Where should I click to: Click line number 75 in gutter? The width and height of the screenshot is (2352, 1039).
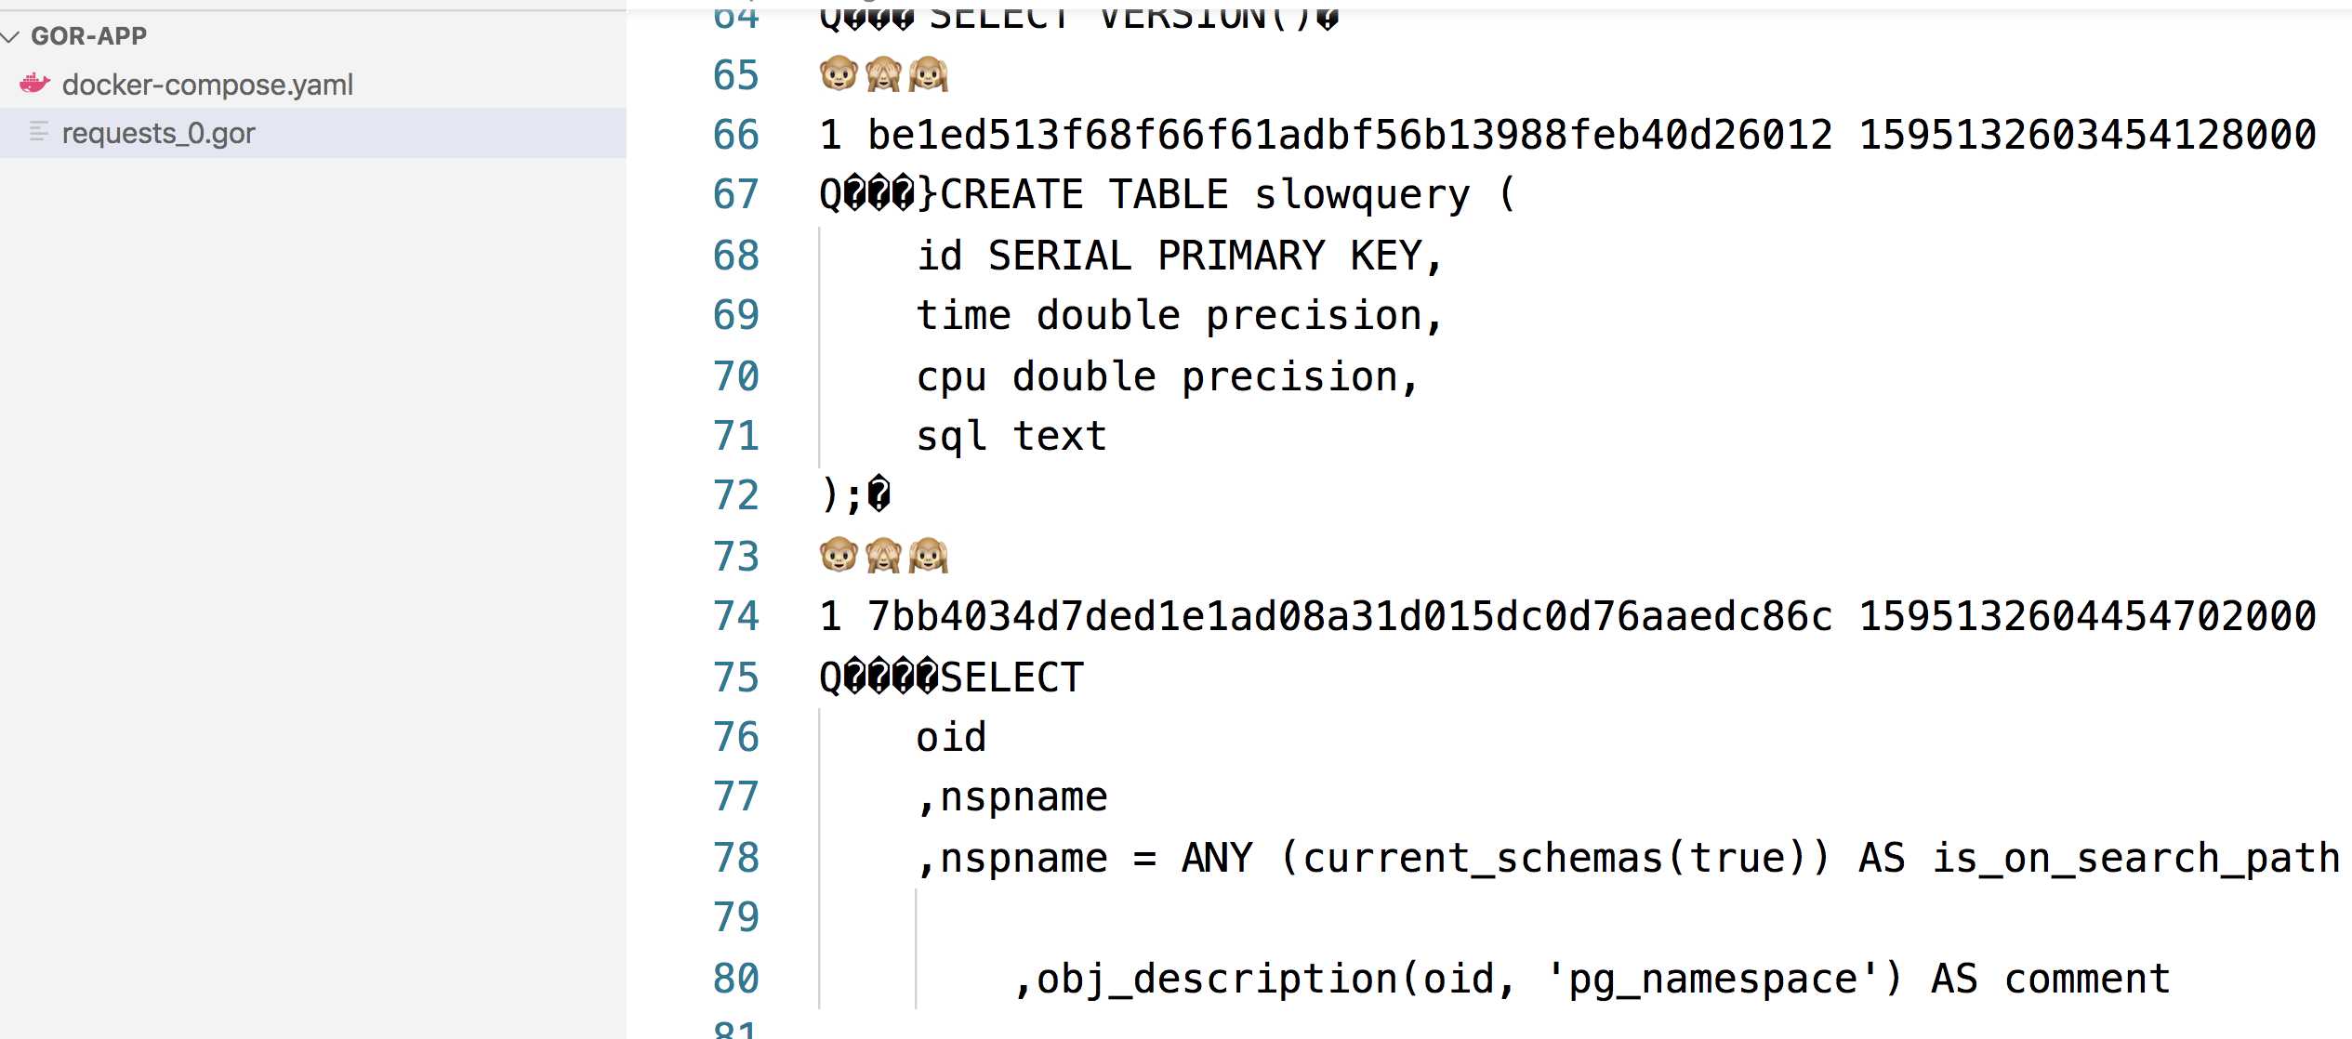tap(735, 677)
